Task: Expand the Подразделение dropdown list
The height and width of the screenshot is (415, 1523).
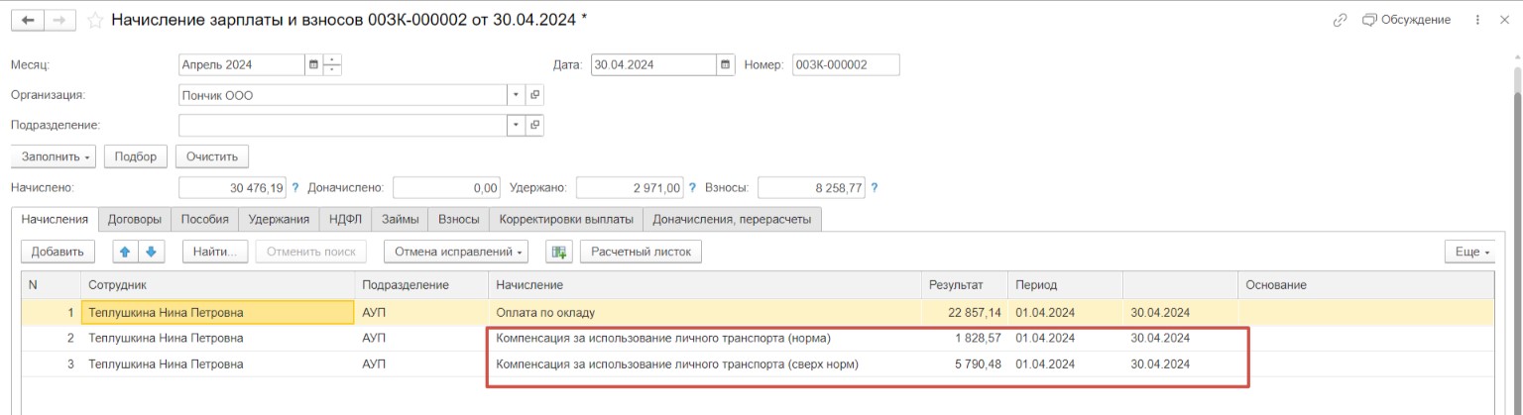Action: [x=515, y=126]
